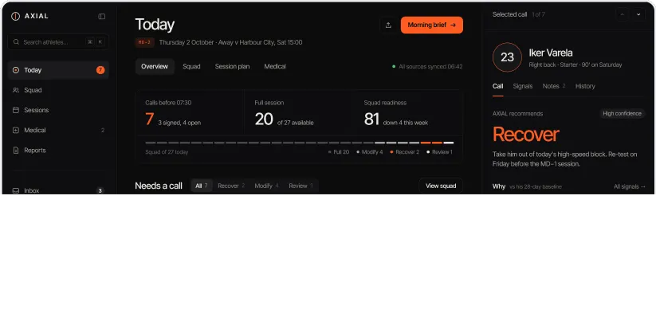Open Squad in the sidebar

[58, 90]
